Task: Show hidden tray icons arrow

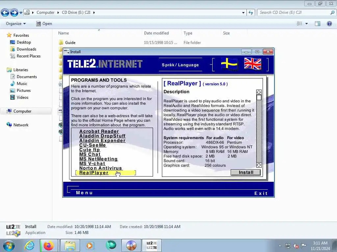Action: 280,246
